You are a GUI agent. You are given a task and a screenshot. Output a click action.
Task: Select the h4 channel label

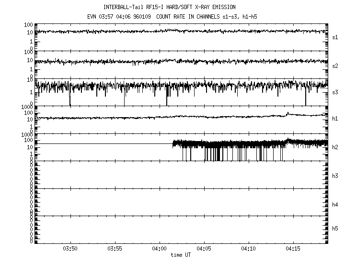(335, 205)
